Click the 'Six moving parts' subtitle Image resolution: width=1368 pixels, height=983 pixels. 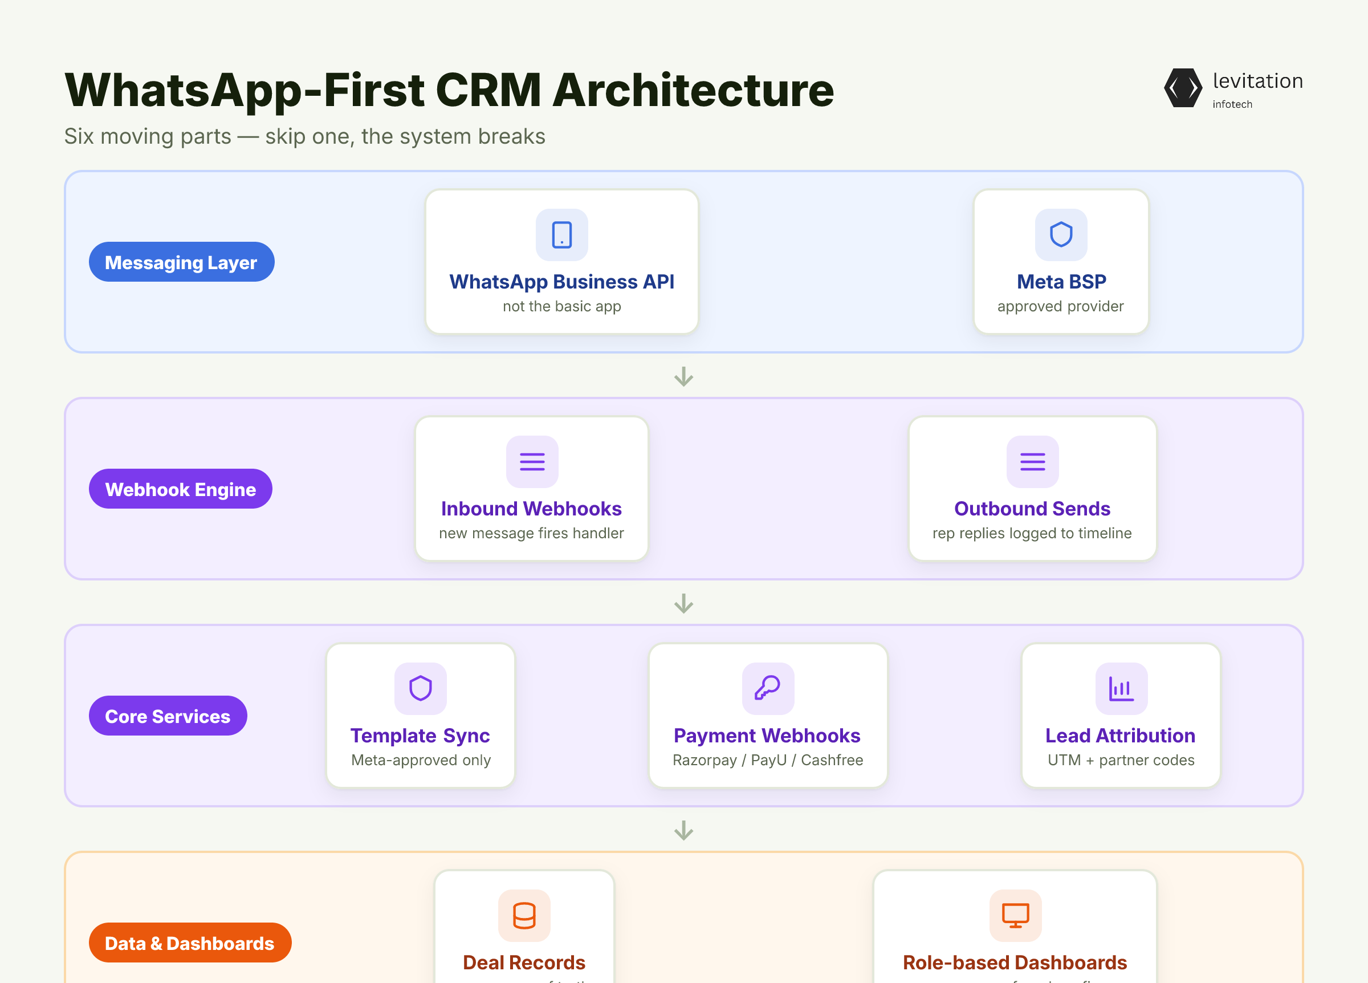point(304,136)
